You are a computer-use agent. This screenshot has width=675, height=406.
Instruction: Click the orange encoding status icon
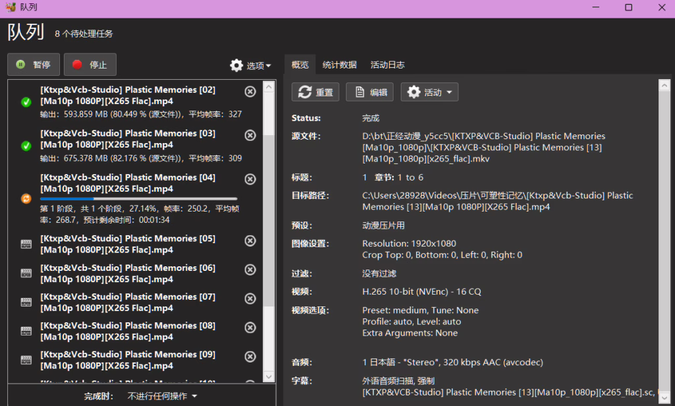click(26, 198)
